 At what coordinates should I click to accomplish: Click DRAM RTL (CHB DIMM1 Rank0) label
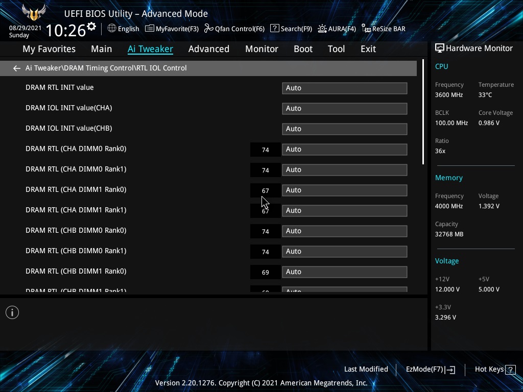coord(76,271)
